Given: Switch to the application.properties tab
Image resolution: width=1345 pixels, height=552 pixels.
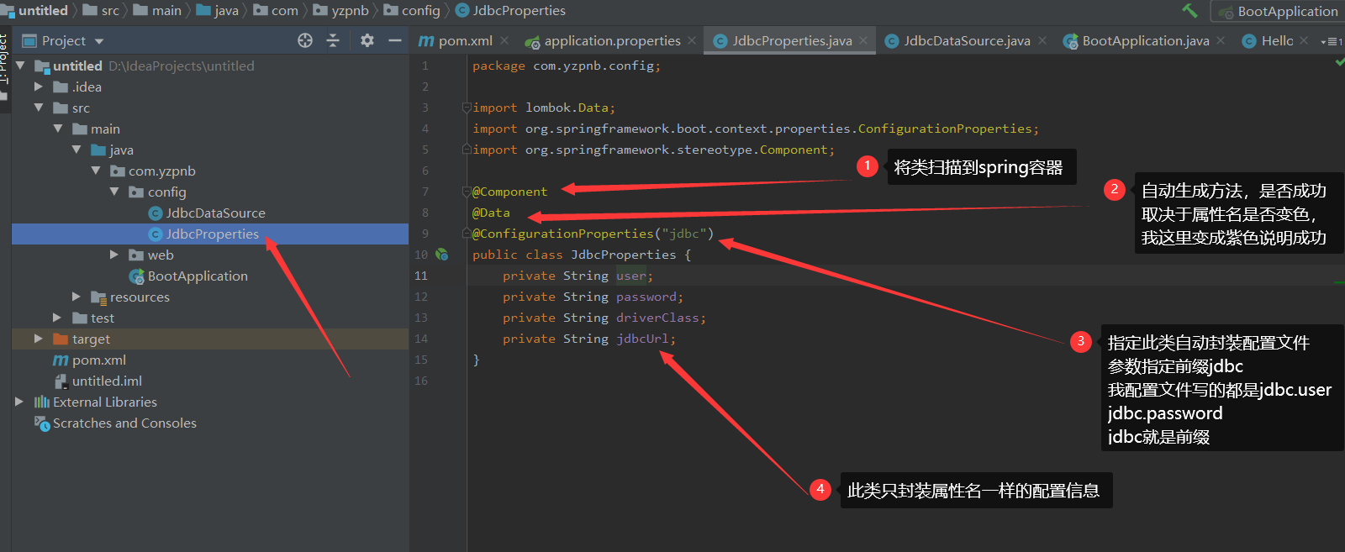Looking at the screenshot, I should coord(604,40).
